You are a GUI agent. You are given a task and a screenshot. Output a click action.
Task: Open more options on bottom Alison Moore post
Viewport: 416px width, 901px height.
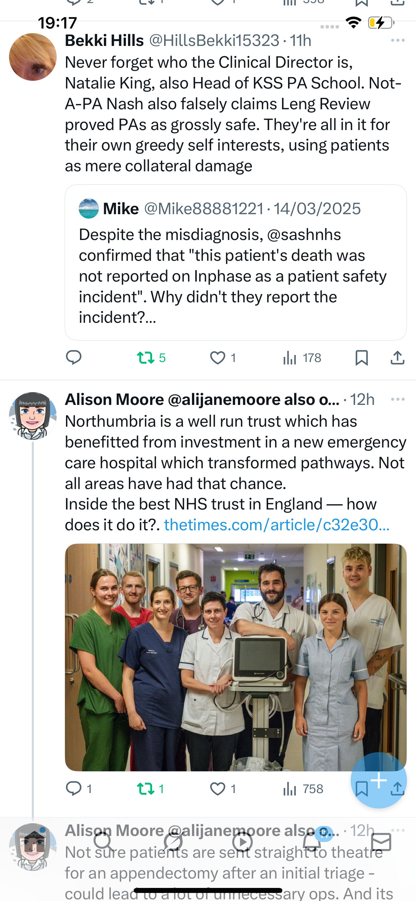coord(398,830)
